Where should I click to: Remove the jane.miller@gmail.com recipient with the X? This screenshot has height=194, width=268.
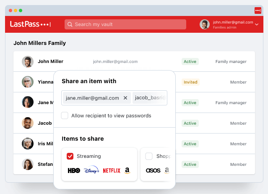pos(125,98)
